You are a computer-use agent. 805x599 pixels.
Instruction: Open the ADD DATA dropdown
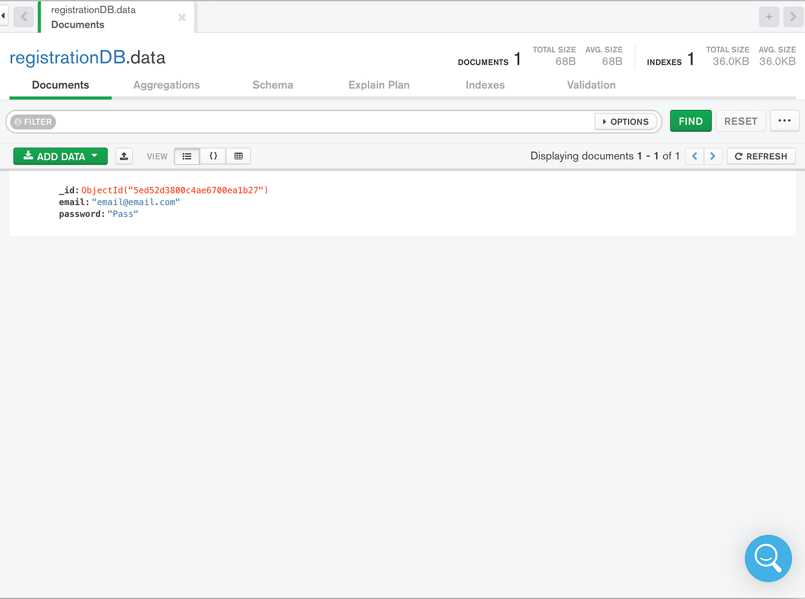click(60, 156)
